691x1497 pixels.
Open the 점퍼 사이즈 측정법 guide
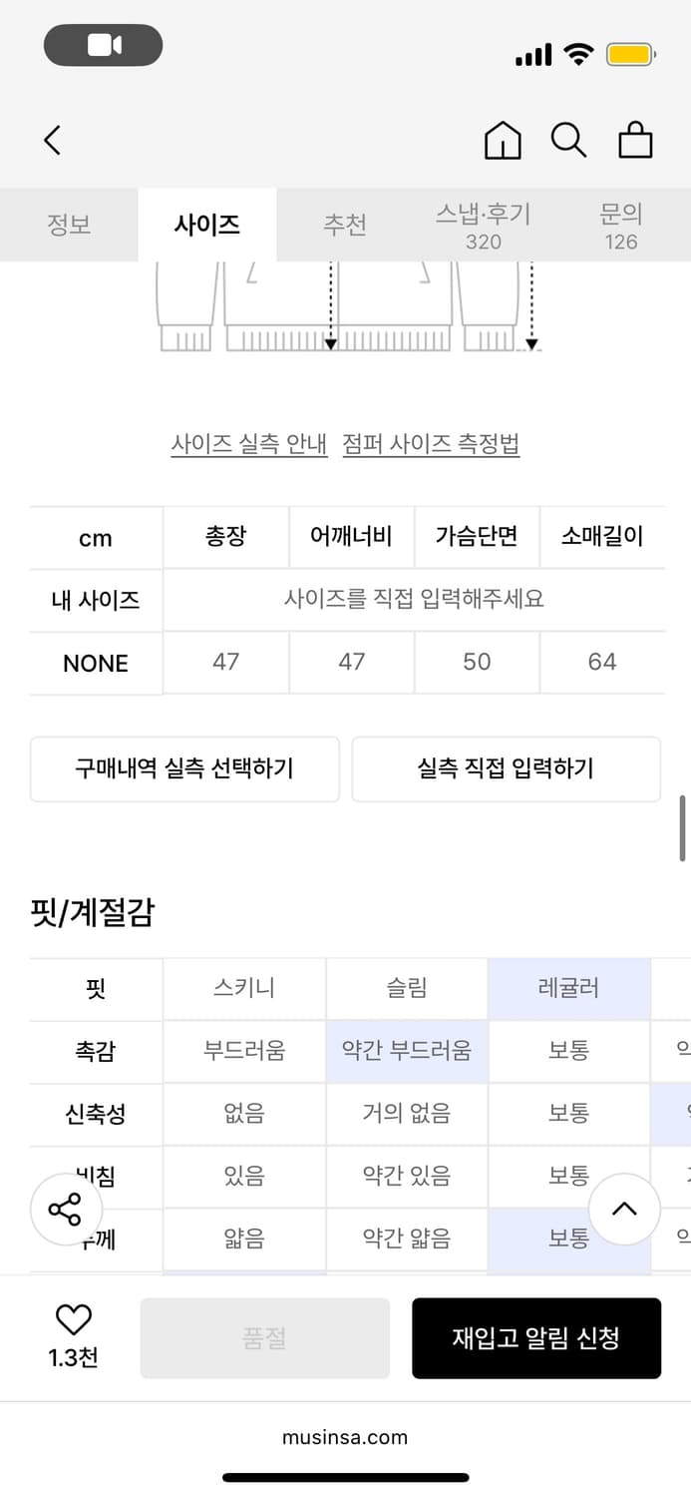pyautogui.click(x=429, y=443)
